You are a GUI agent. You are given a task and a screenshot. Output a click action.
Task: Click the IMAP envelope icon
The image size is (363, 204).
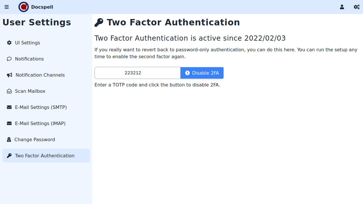(9, 123)
